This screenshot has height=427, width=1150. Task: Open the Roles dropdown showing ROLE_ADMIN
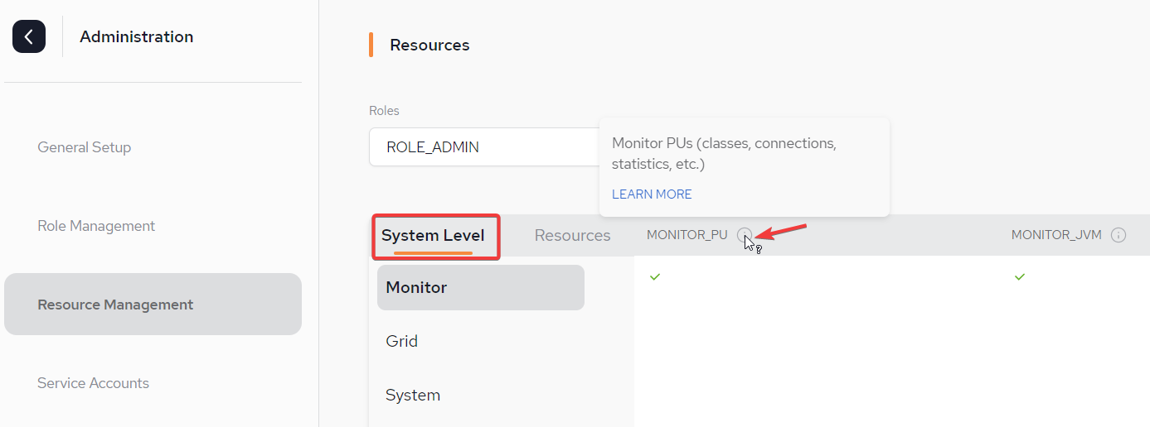click(484, 147)
